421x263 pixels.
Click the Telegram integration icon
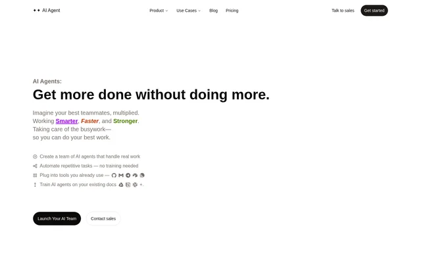pos(128,176)
